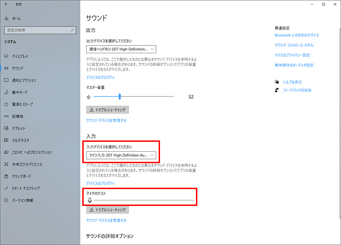341x245 pixels.
Task: Go to 集中モード settings
Action: point(20,92)
